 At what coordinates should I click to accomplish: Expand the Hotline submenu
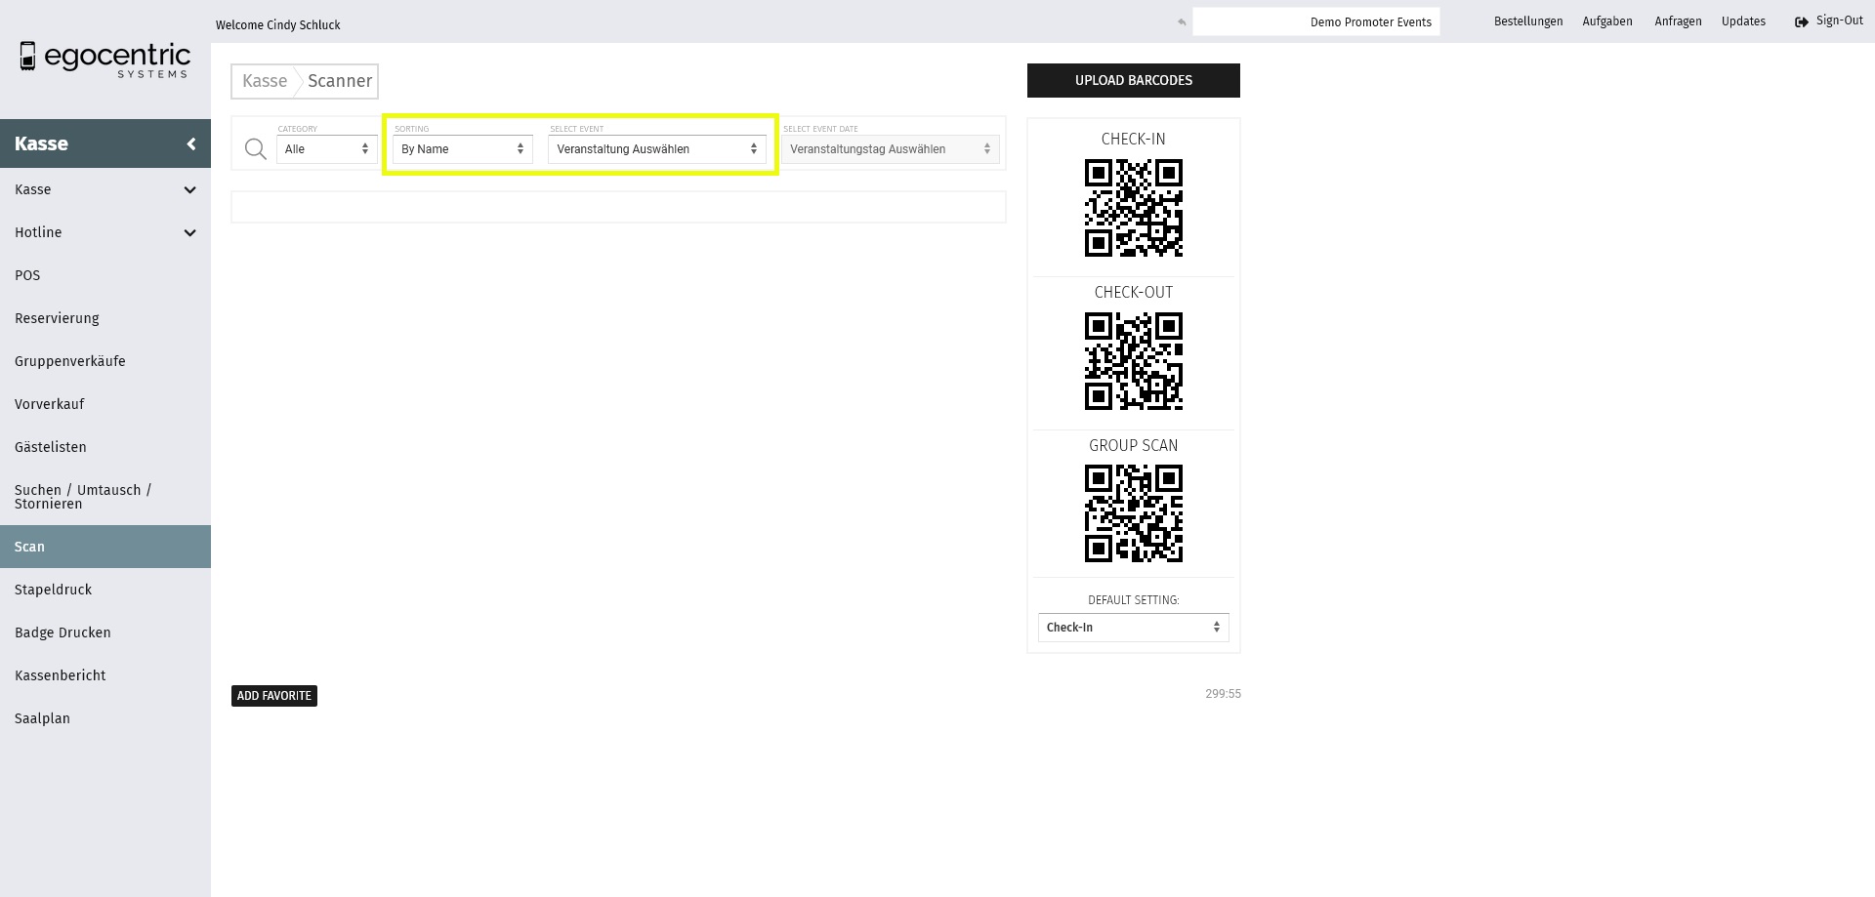click(x=189, y=233)
